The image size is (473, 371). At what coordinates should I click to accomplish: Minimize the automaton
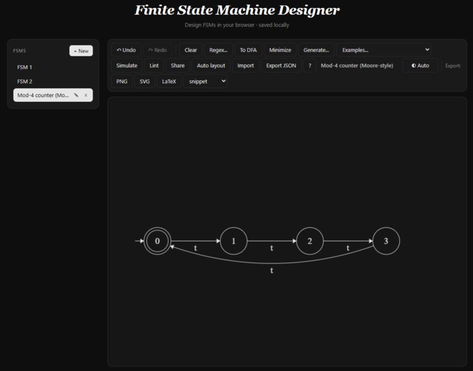280,50
